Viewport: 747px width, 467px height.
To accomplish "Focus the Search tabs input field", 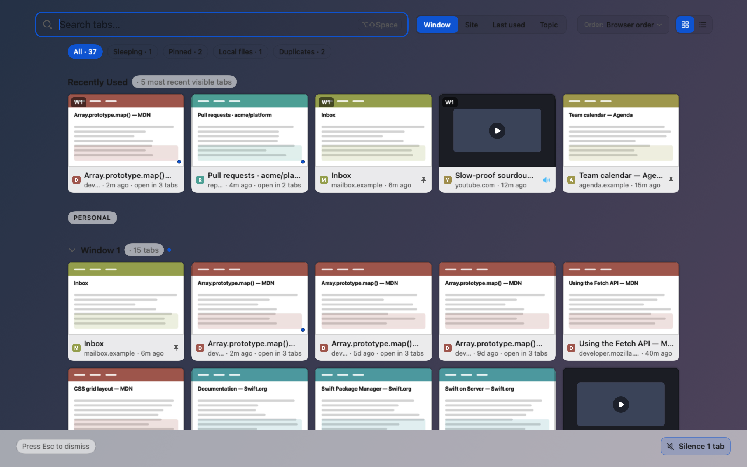I will click(x=222, y=25).
